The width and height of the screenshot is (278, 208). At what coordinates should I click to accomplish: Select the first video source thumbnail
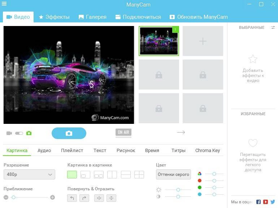coord(159,41)
